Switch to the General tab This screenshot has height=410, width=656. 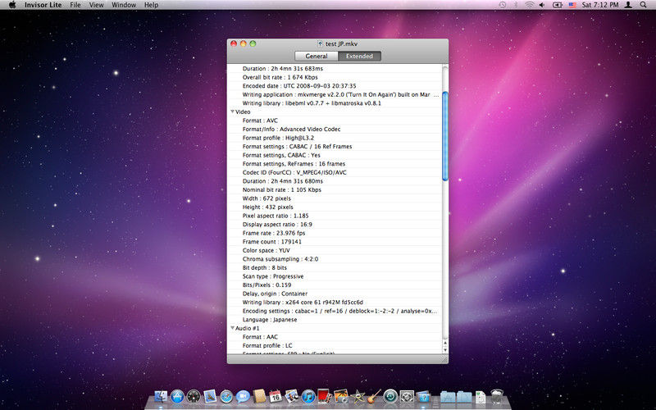pyautogui.click(x=317, y=57)
